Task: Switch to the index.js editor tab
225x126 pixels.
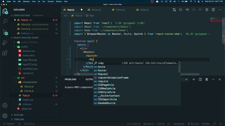Action: tap(144, 10)
